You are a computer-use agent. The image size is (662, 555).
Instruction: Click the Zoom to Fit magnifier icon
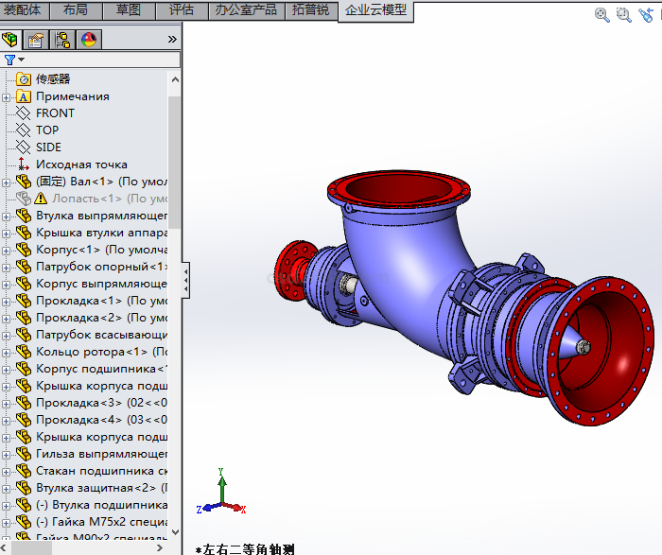pos(602,14)
